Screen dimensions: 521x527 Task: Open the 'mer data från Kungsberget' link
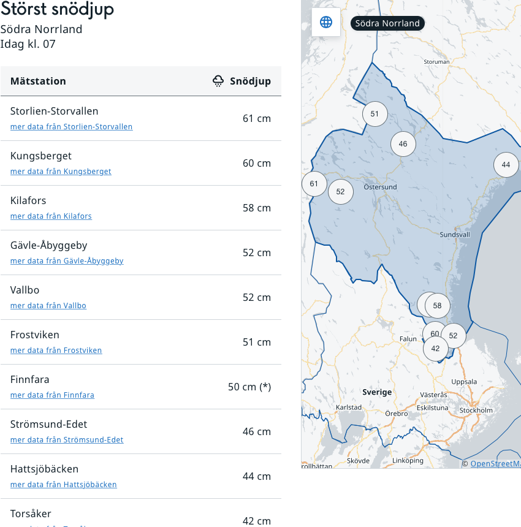point(61,172)
